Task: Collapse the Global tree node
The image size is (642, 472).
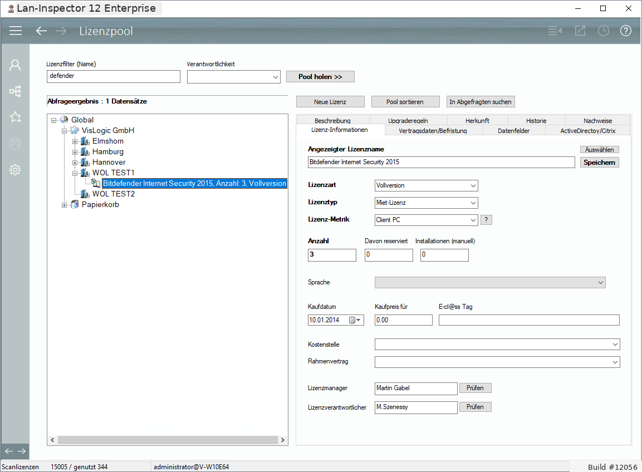Action: coord(53,120)
